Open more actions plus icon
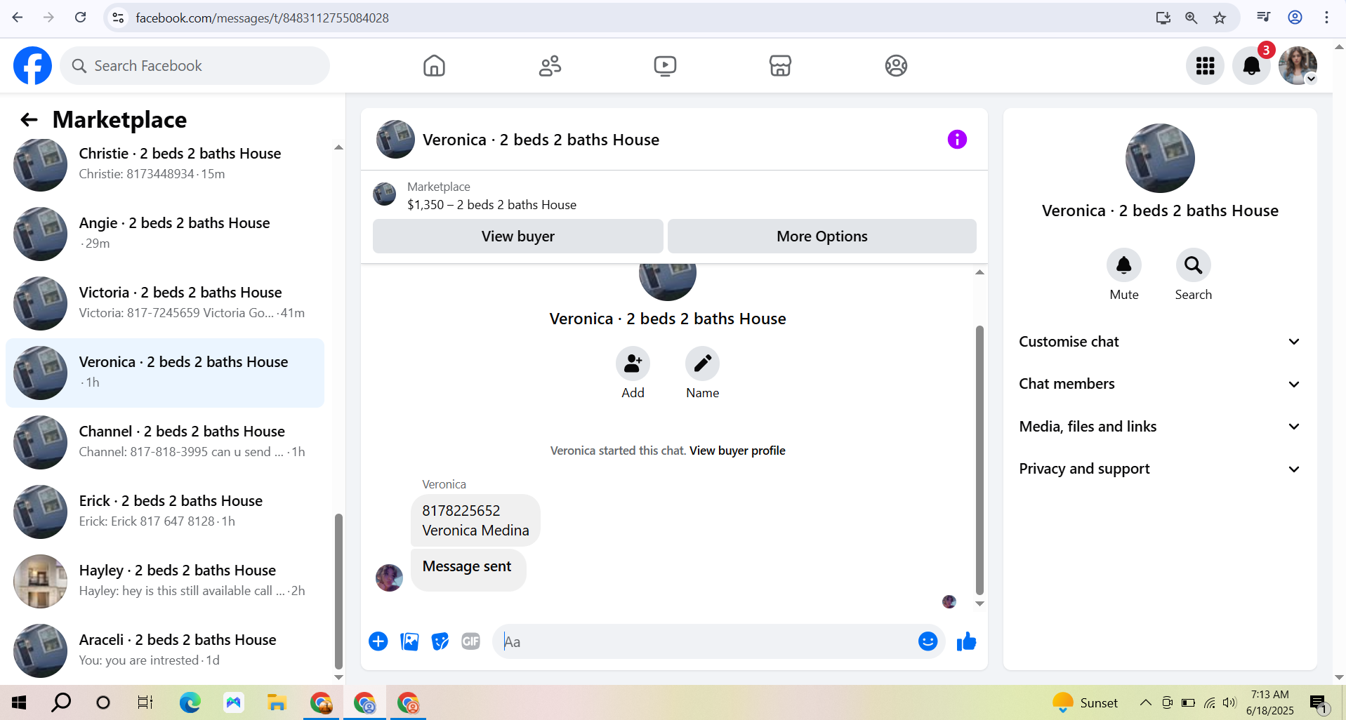This screenshot has height=720, width=1346. click(378, 641)
